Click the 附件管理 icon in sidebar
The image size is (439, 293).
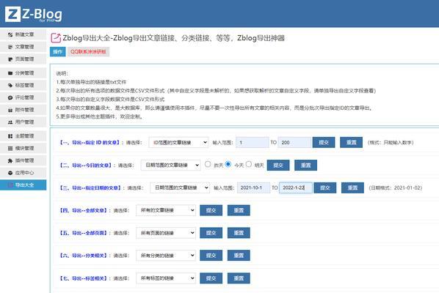coord(10,110)
